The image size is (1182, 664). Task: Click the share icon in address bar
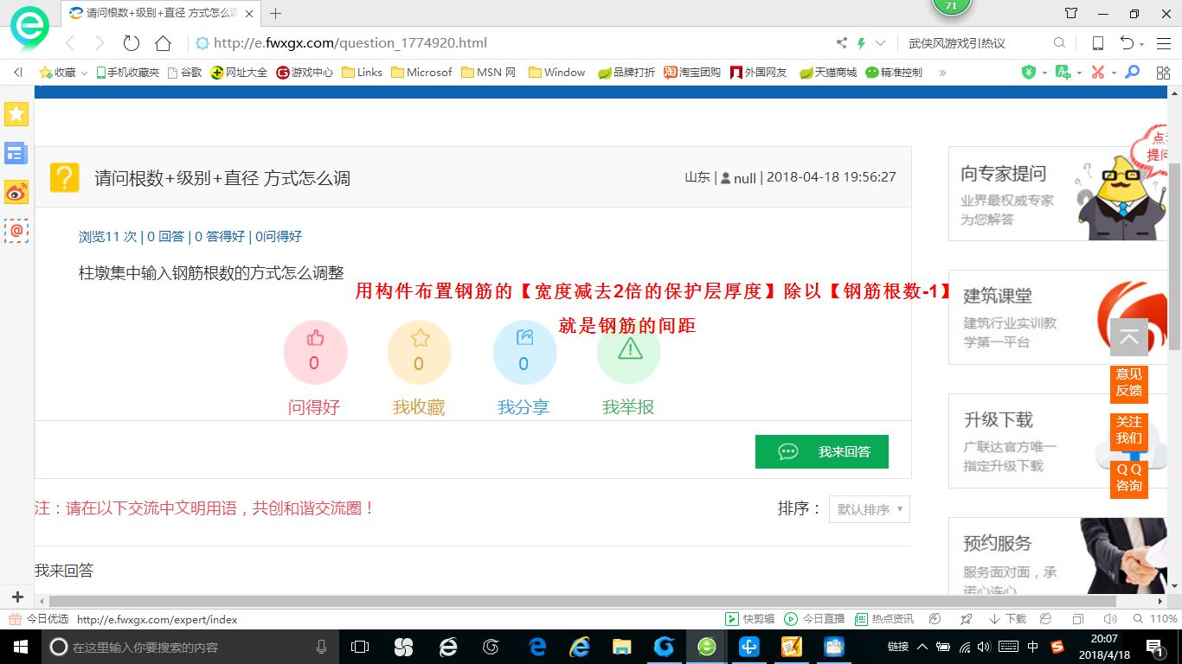click(842, 43)
